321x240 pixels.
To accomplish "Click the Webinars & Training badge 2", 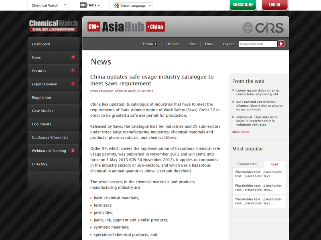I will coord(73,151).
